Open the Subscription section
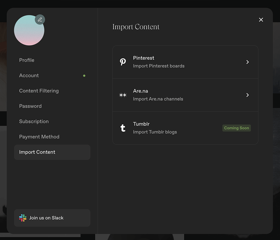Image resolution: width=280 pixels, height=240 pixels. 34,121
